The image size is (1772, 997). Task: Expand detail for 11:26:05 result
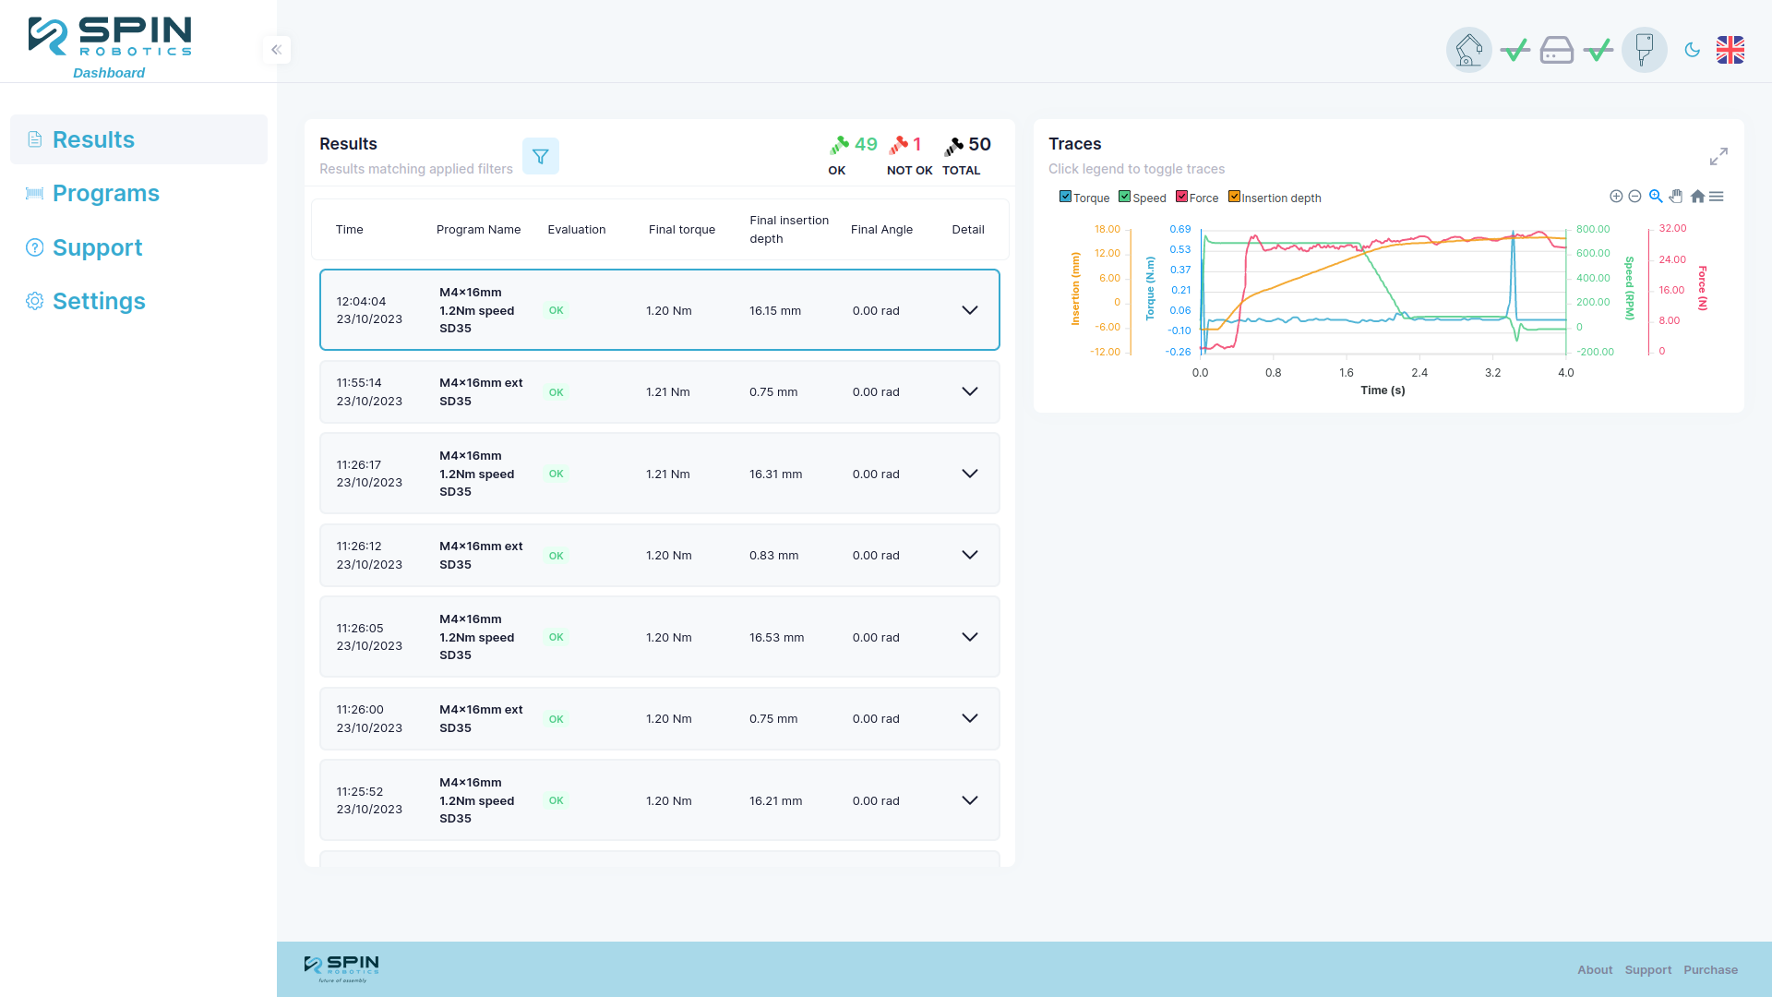coord(970,637)
